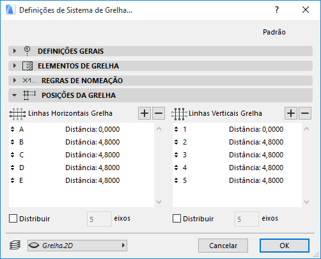Click the reorder arrows for line B
Screen dimensions: 321x259
click(13, 142)
